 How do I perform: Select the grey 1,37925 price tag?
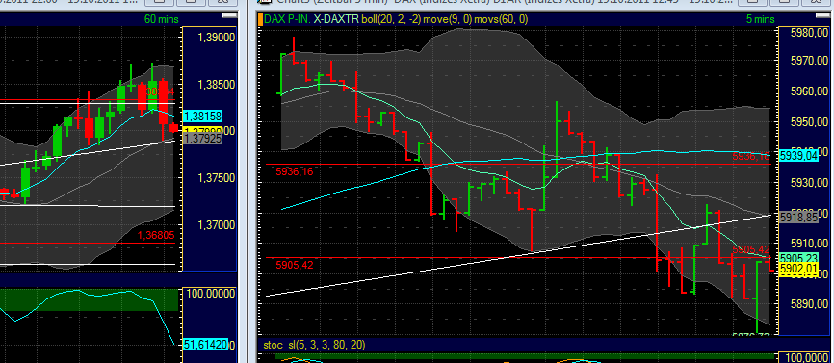(202, 139)
